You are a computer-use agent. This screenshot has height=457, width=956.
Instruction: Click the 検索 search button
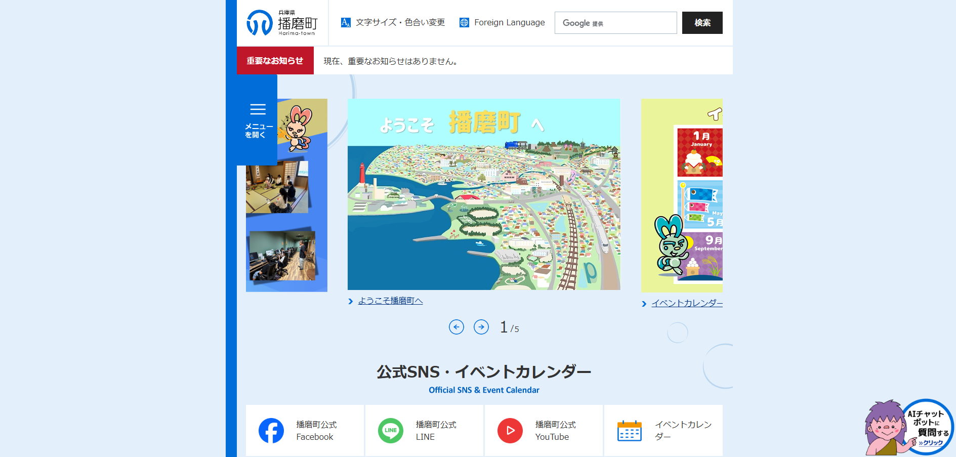coord(702,23)
